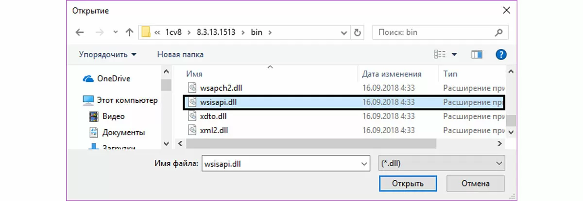Image resolution: width=583 pixels, height=201 pixels.
Task: Click the OneDrive cloud icon
Action: tap(88, 78)
